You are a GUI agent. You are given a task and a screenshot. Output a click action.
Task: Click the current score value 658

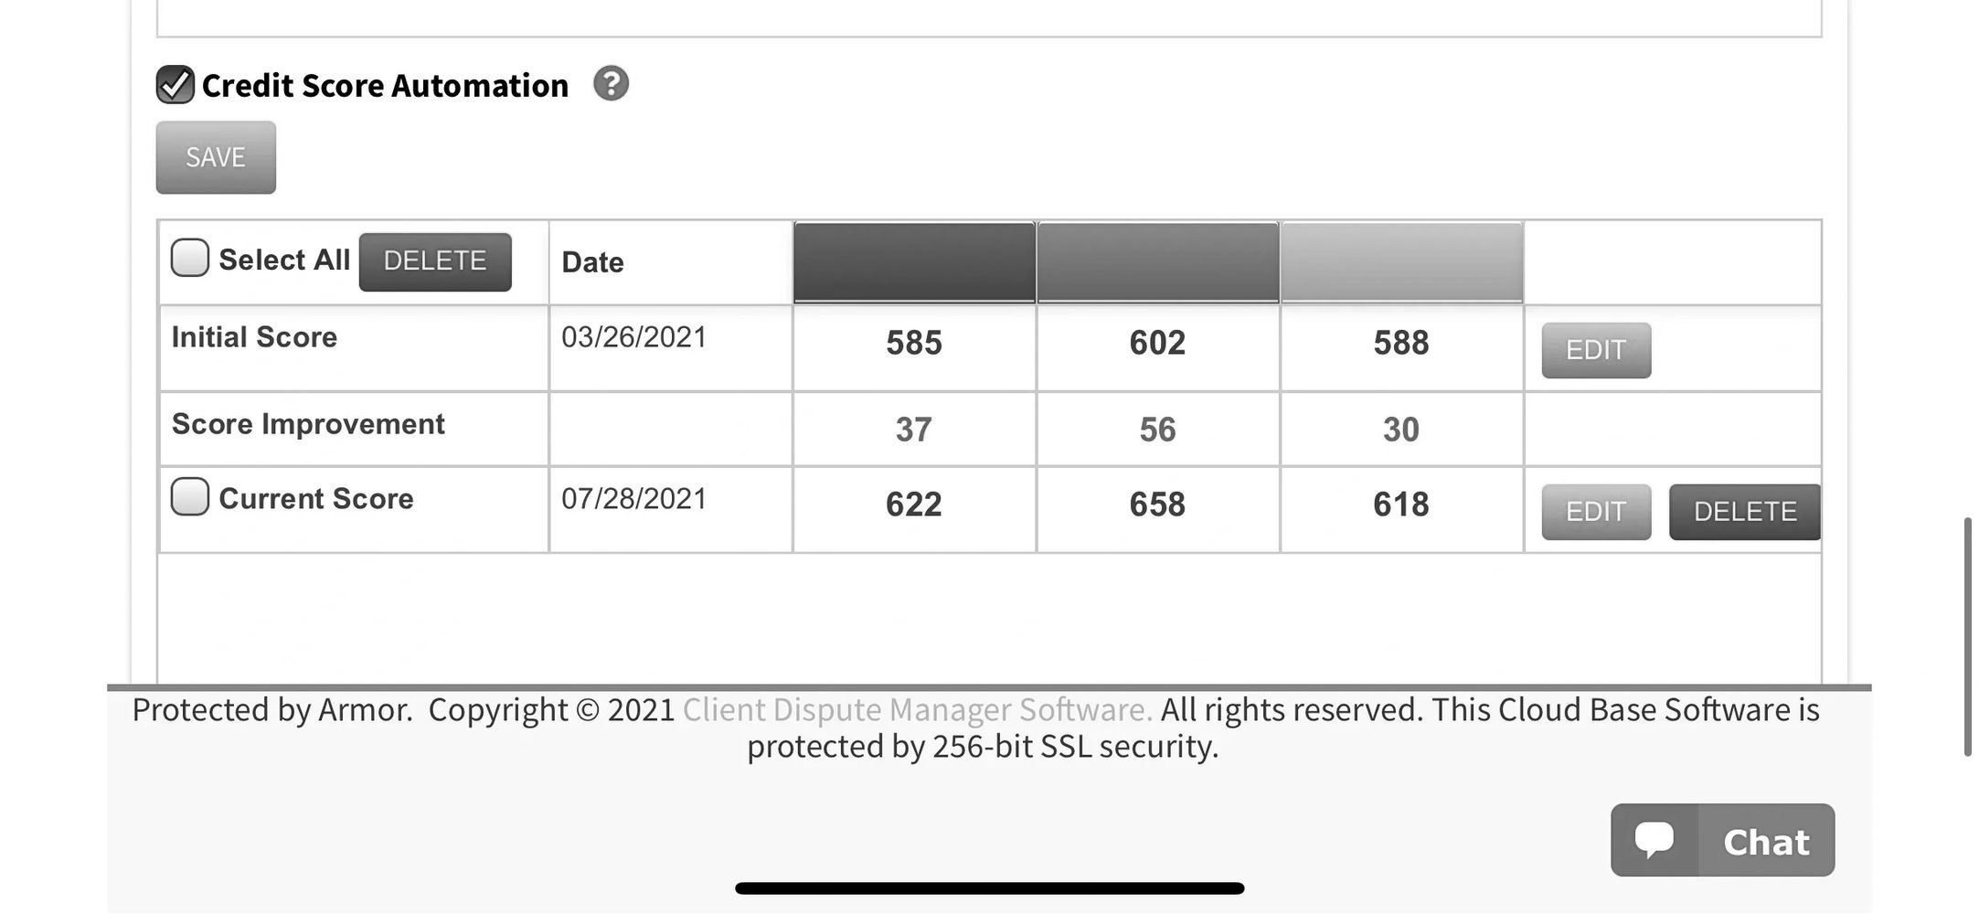coord(1157,505)
